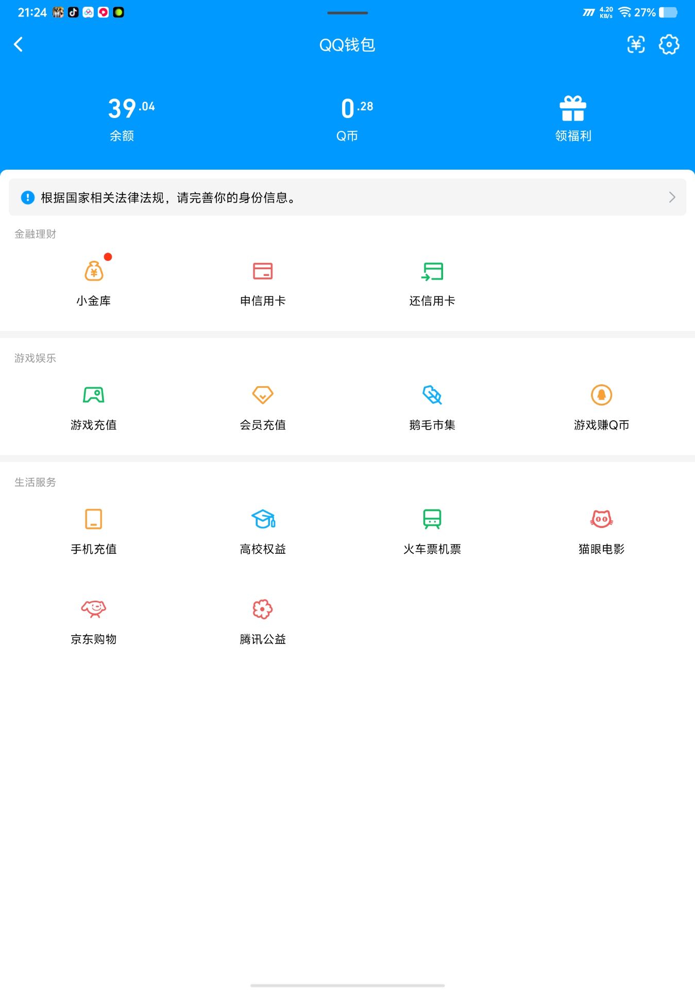The image size is (695, 990).
Task: Open 还信用卡 repayment icon
Action: pos(432,271)
